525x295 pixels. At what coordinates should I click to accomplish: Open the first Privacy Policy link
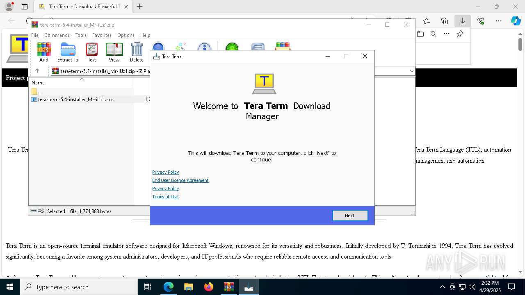pyautogui.click(x=166, y=172)
